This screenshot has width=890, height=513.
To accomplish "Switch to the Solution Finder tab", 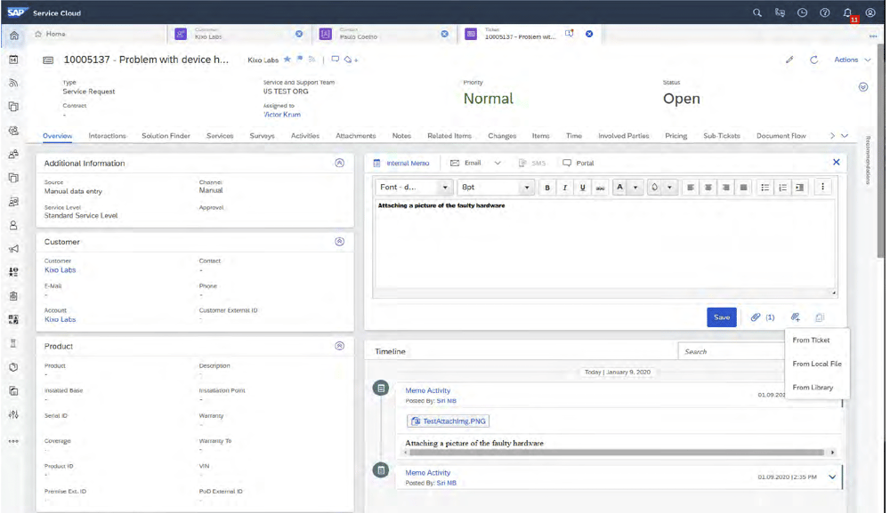I will coord(166,136).
